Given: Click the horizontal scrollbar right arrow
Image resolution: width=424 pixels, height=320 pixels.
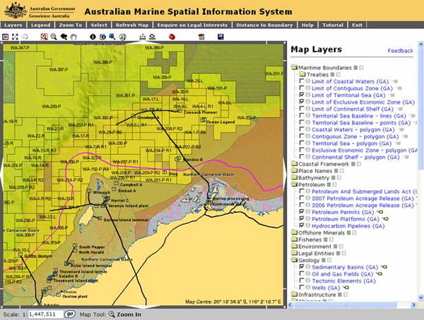Looking at the screenshot, I should coord(413,305).
